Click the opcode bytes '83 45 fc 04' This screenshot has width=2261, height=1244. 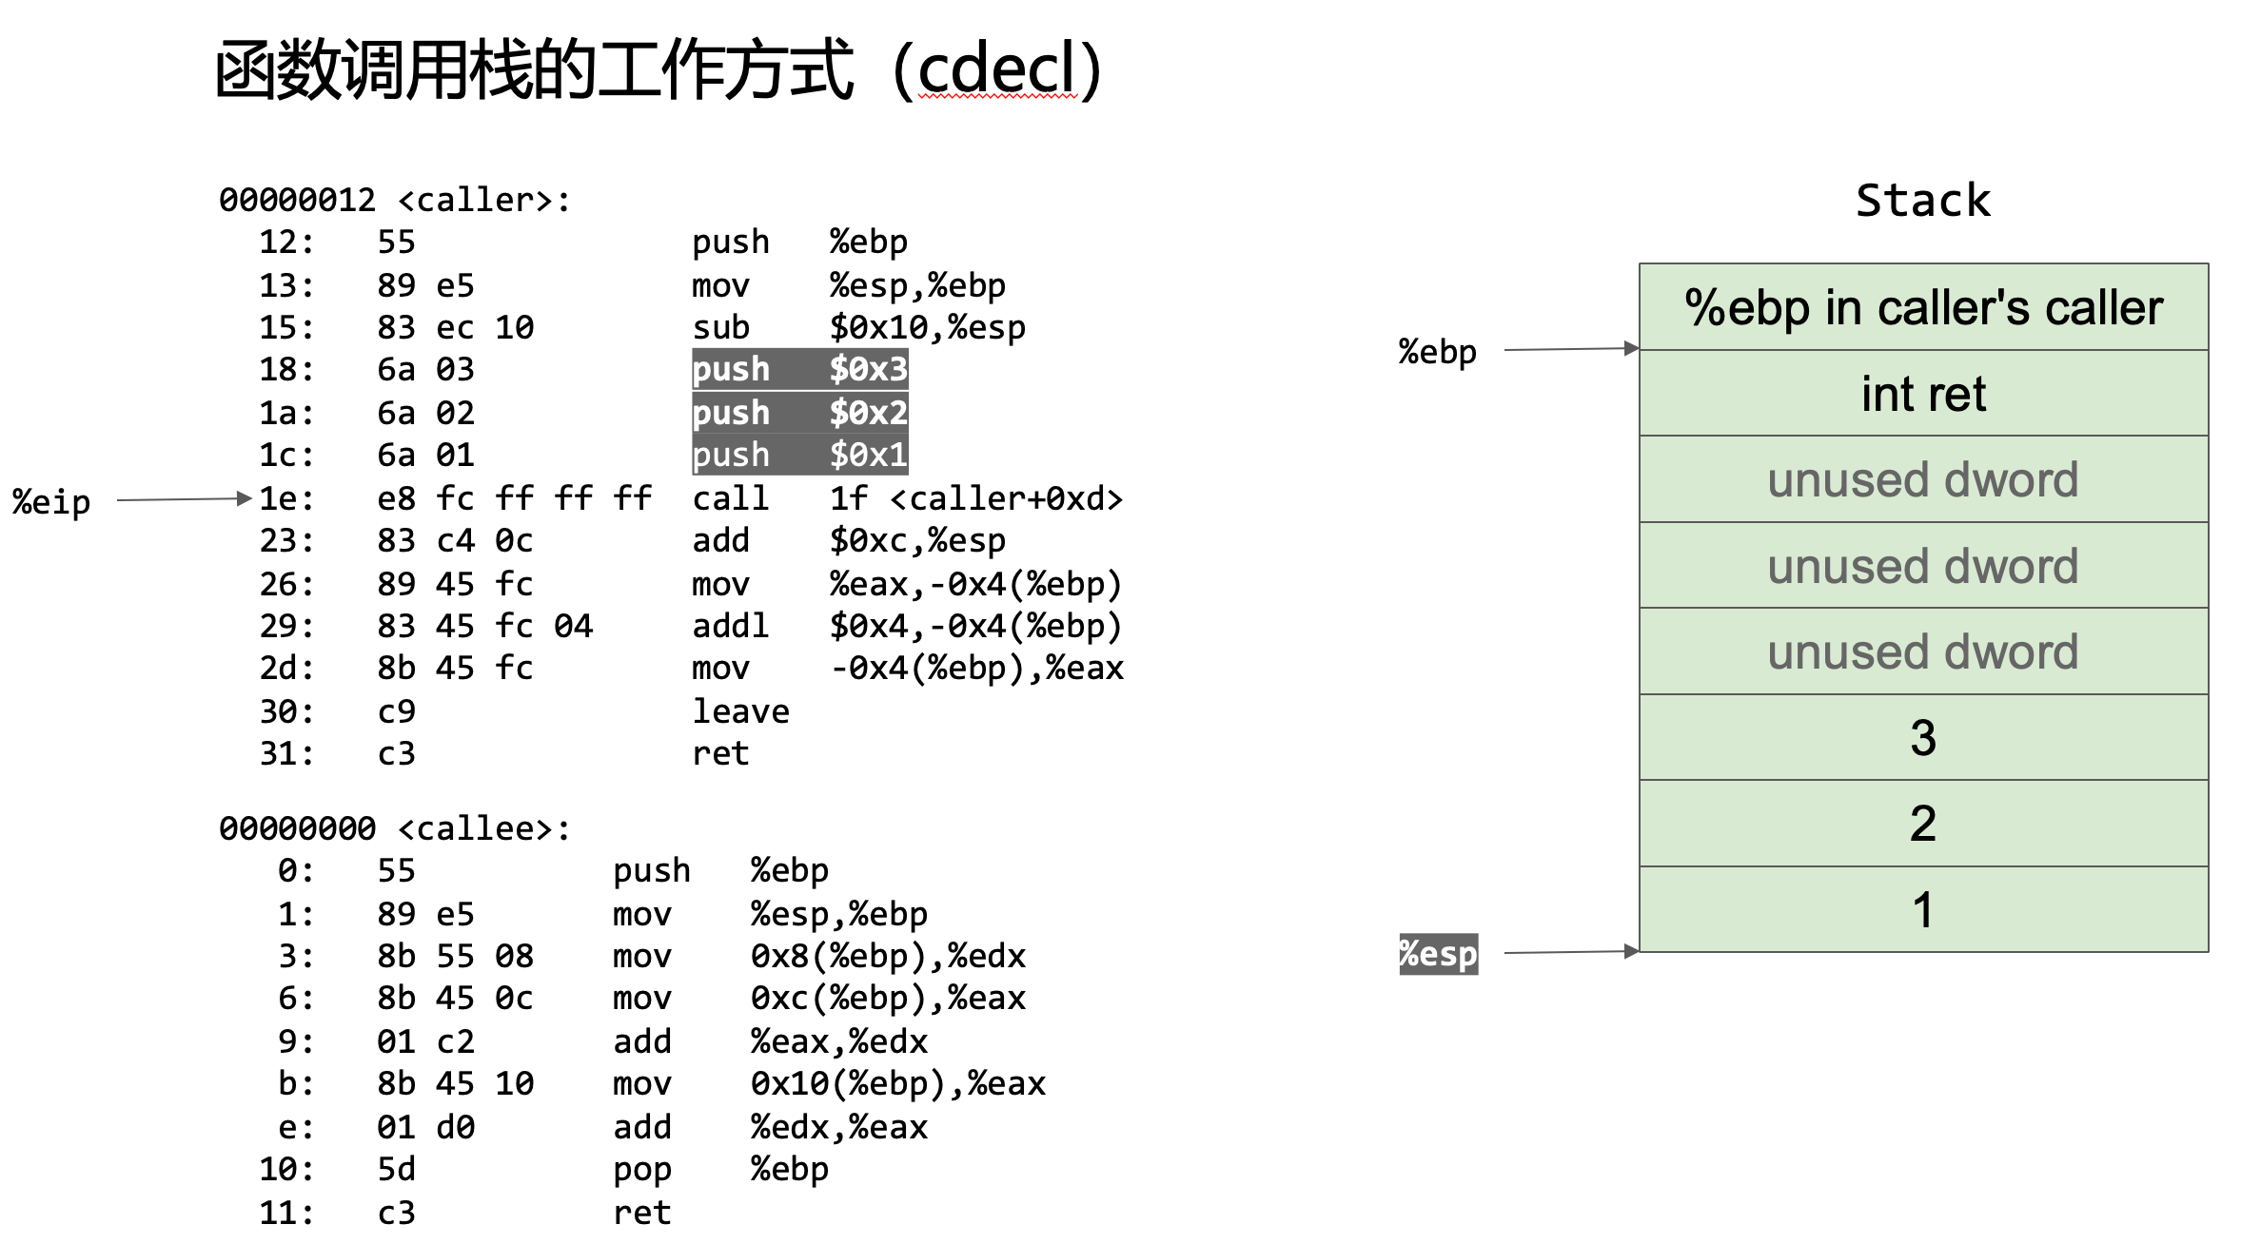[484, 626]
